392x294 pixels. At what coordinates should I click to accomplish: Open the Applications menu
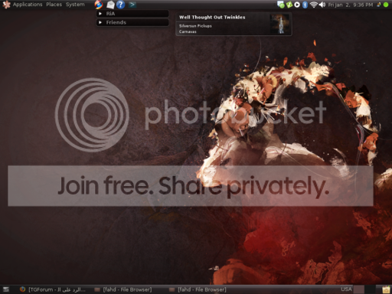[28, 5]
